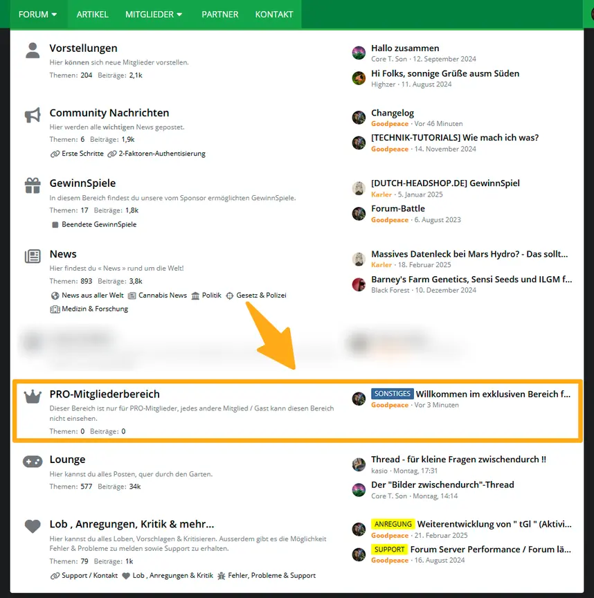Click the Community Nachrichten megaphone icon

click(33, 115)
